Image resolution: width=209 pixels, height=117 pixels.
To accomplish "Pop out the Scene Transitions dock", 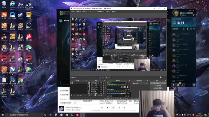I will [x=148, y=81].
